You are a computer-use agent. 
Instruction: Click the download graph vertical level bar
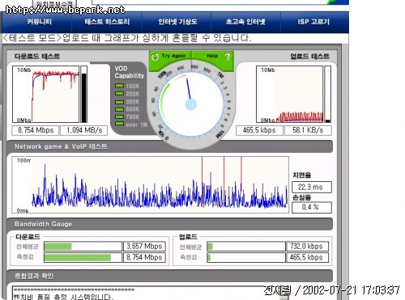[84, 95]
